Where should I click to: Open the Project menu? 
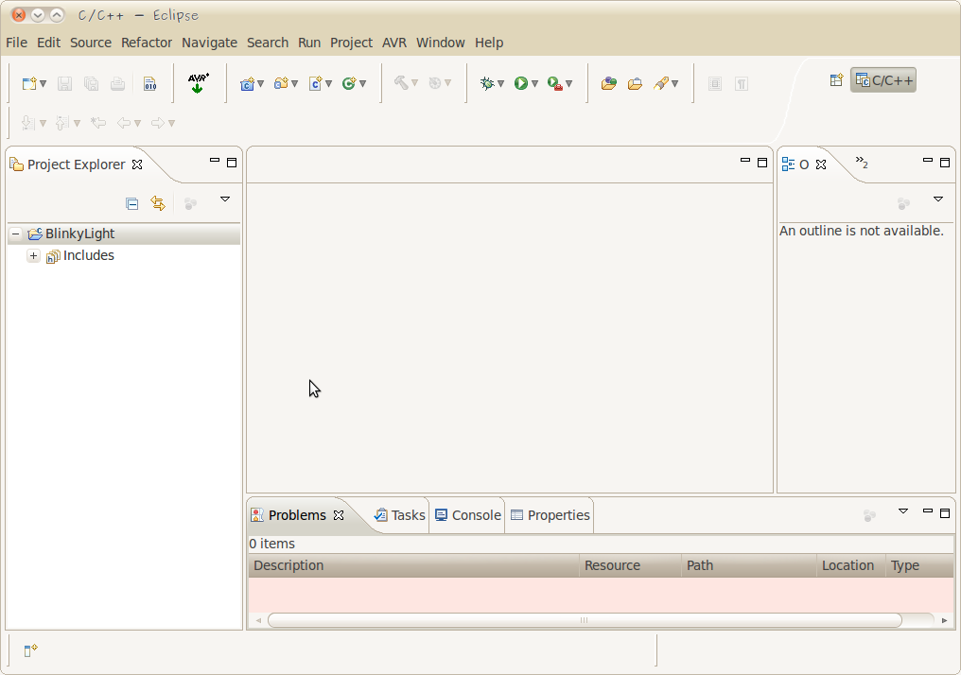click(x=351, y=43)
